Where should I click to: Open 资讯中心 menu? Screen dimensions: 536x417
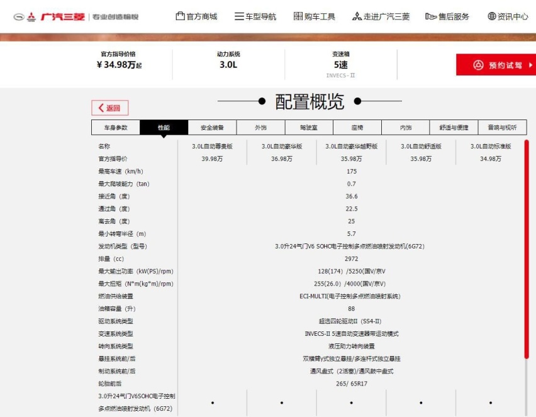(x=508, y=16)
